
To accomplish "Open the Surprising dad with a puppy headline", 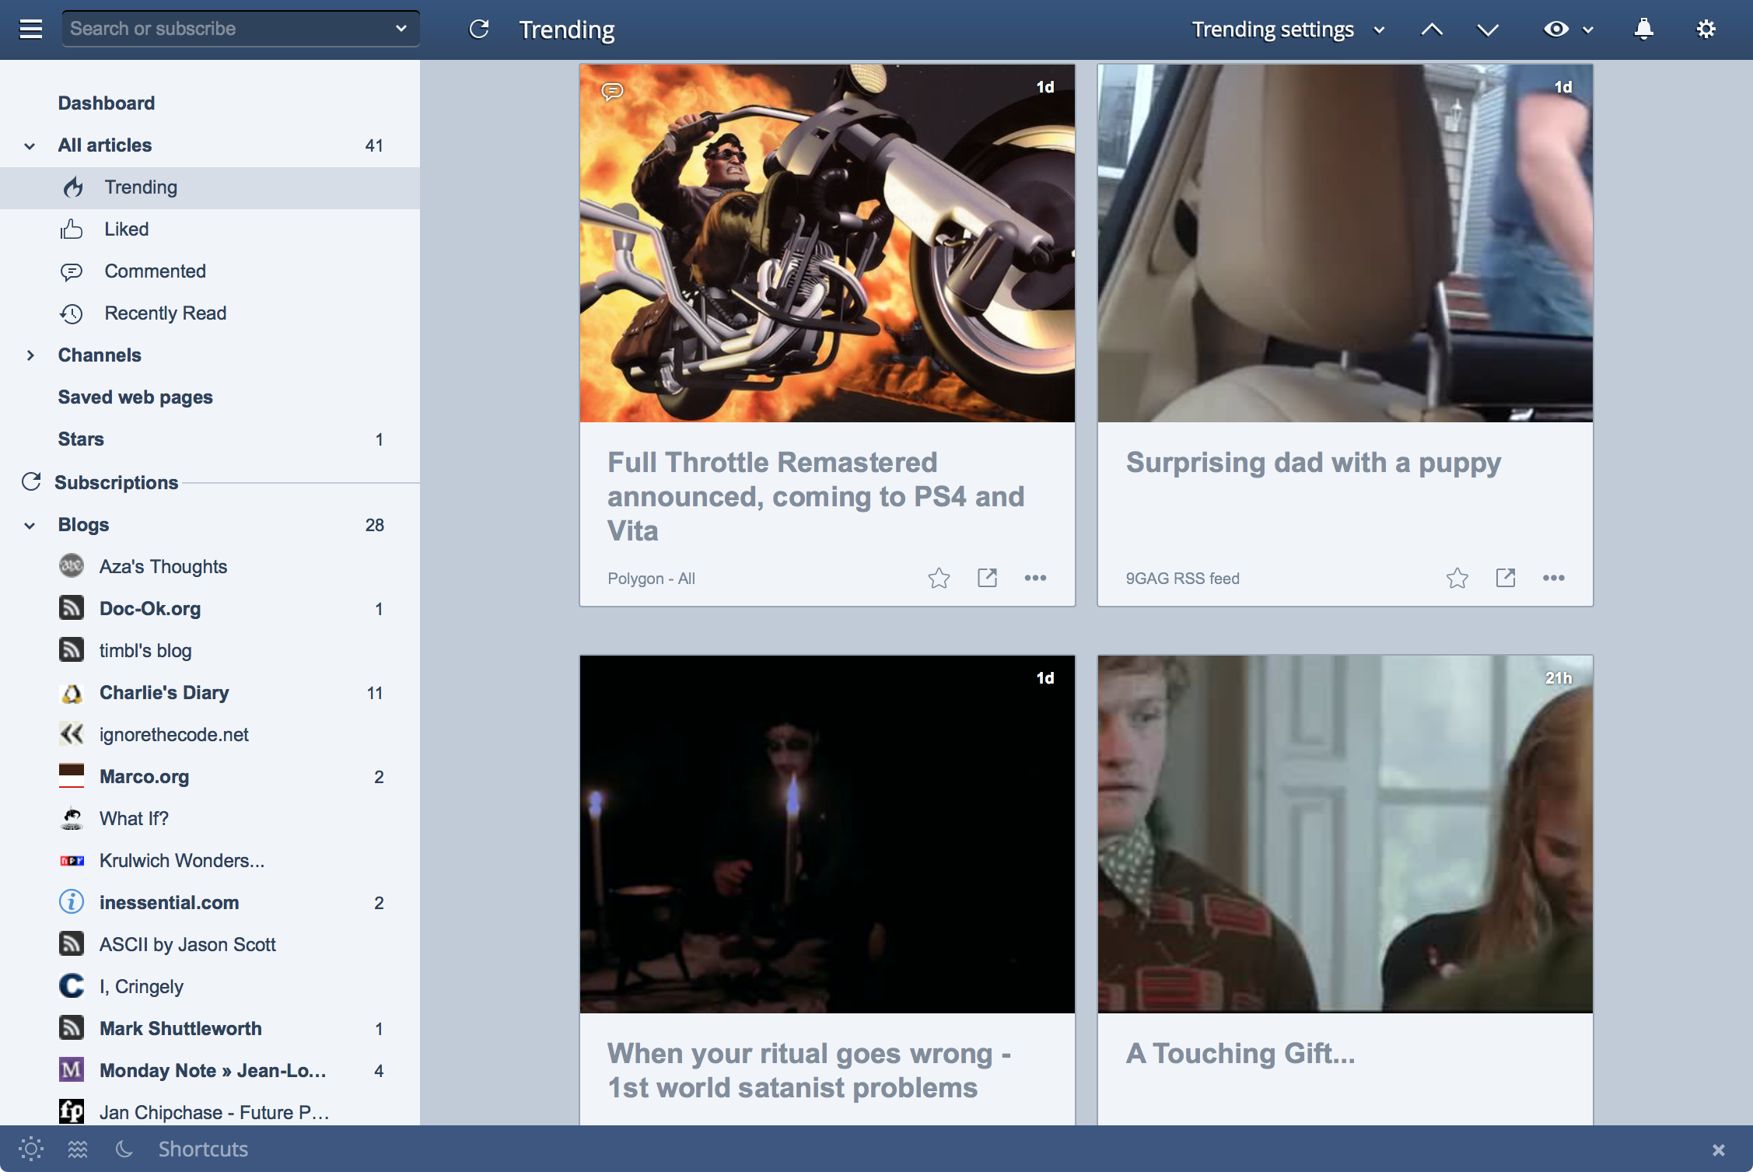I will click(x=1314, y=462).
